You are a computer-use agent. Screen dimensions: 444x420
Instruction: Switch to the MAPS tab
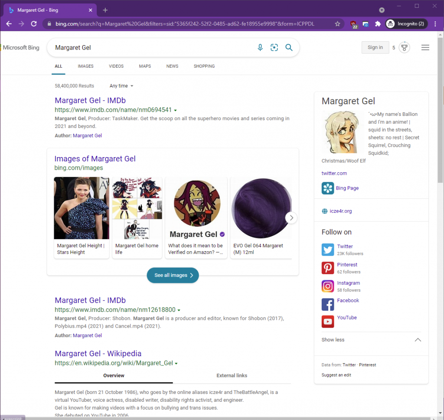(145, 66)
